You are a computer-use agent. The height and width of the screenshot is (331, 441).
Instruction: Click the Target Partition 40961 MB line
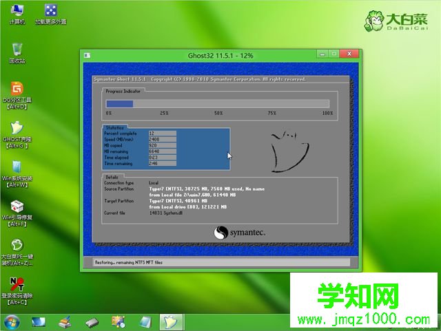pos(178,201)
